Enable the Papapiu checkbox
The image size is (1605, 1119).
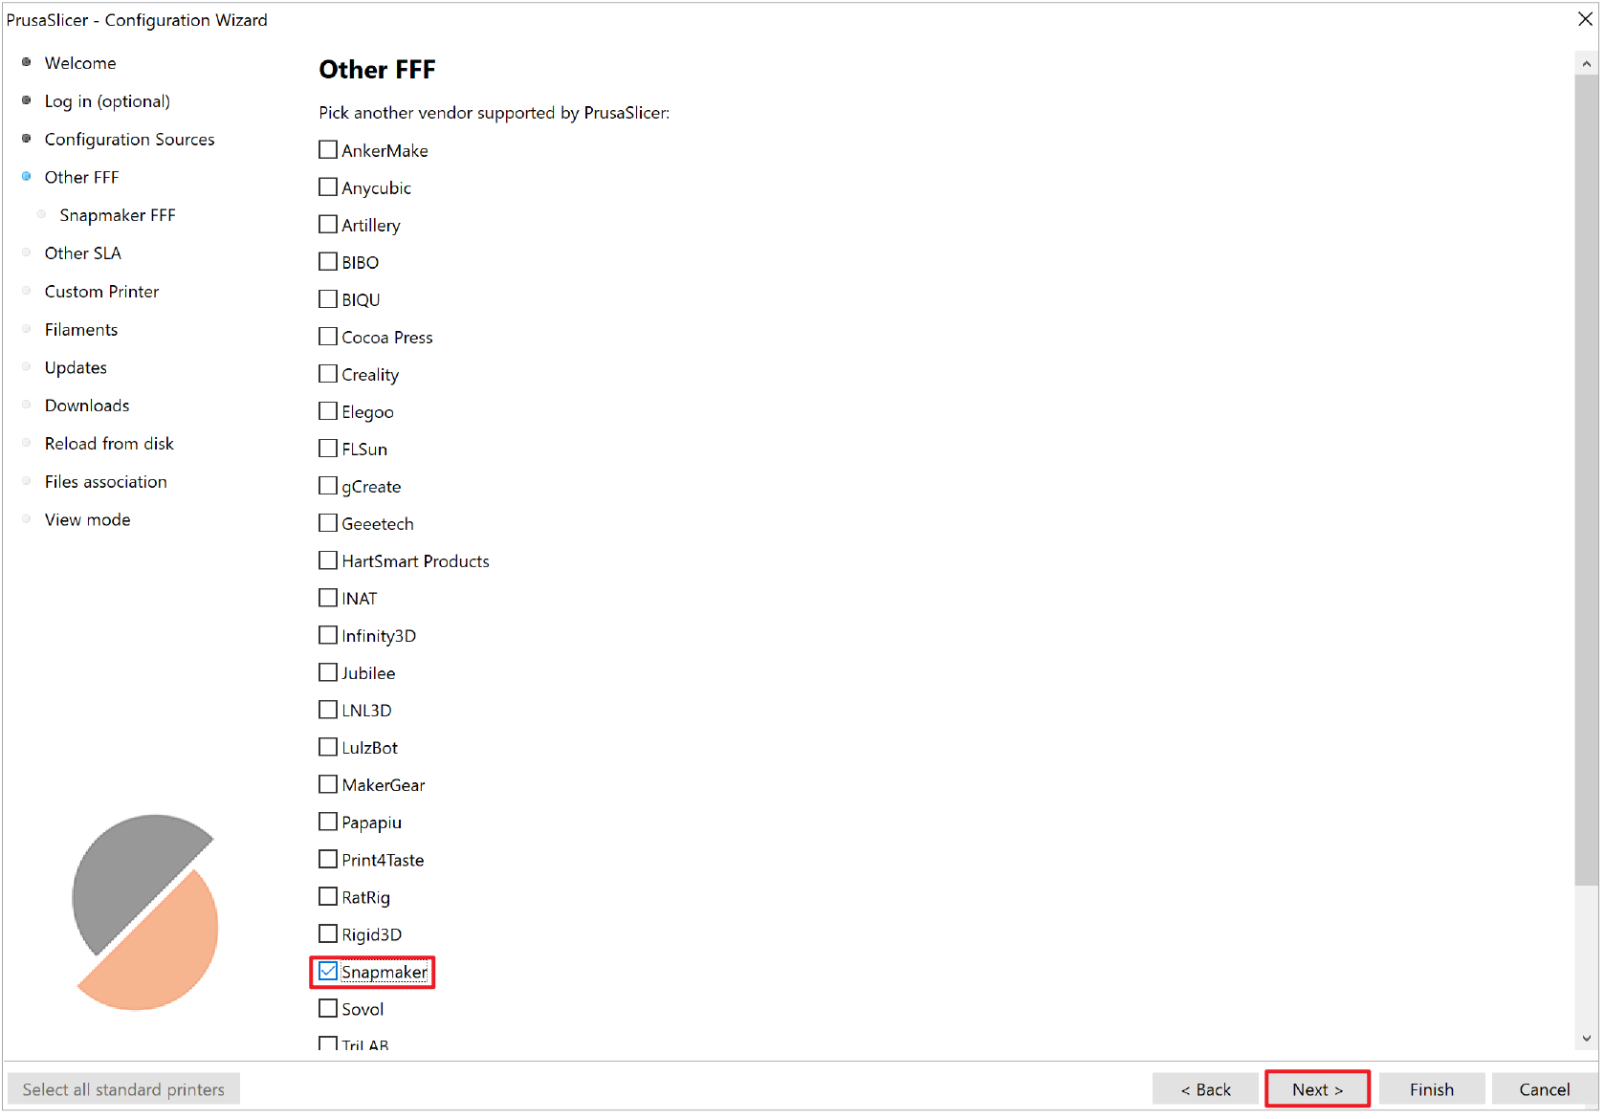click(328, 822)
